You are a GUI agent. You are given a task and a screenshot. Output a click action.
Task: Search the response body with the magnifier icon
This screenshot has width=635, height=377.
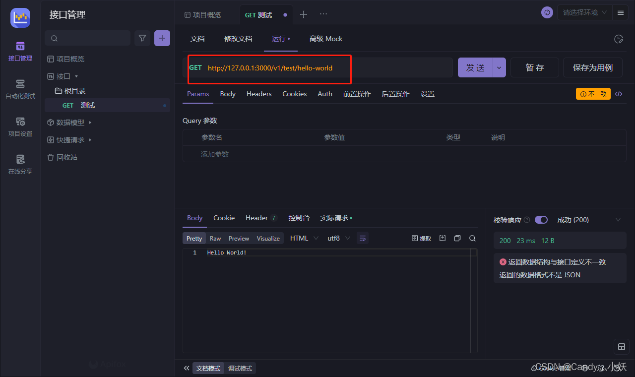(472, 238)
